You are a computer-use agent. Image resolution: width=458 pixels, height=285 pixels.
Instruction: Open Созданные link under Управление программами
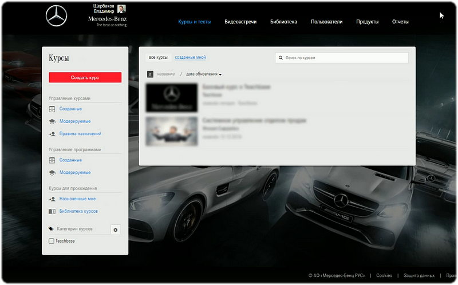pyautogui.click(x=70, y=160)
